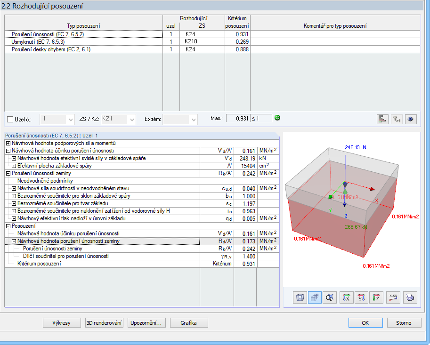Image resolution: width=430 pixels, height=345 pixels.
Task: Click the 248.19 kN value cell
Action: (x=245, y=159)
